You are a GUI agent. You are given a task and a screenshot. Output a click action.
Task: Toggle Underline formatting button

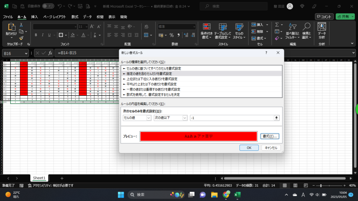49,35
